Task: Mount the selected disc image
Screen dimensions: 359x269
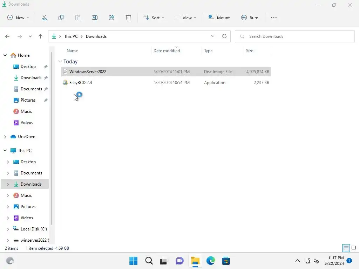Action: click(x=219, y=18)
